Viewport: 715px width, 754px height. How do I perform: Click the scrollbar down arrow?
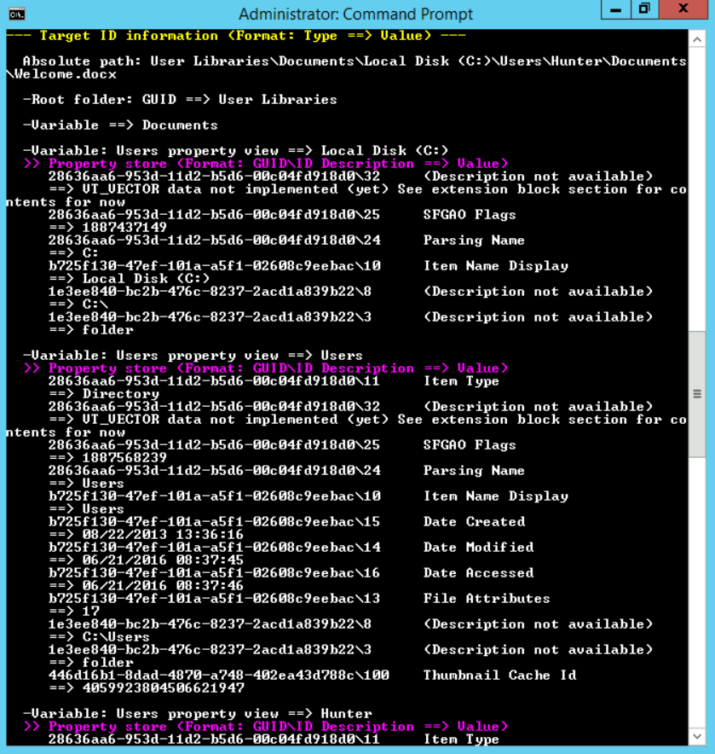point(698,734)
